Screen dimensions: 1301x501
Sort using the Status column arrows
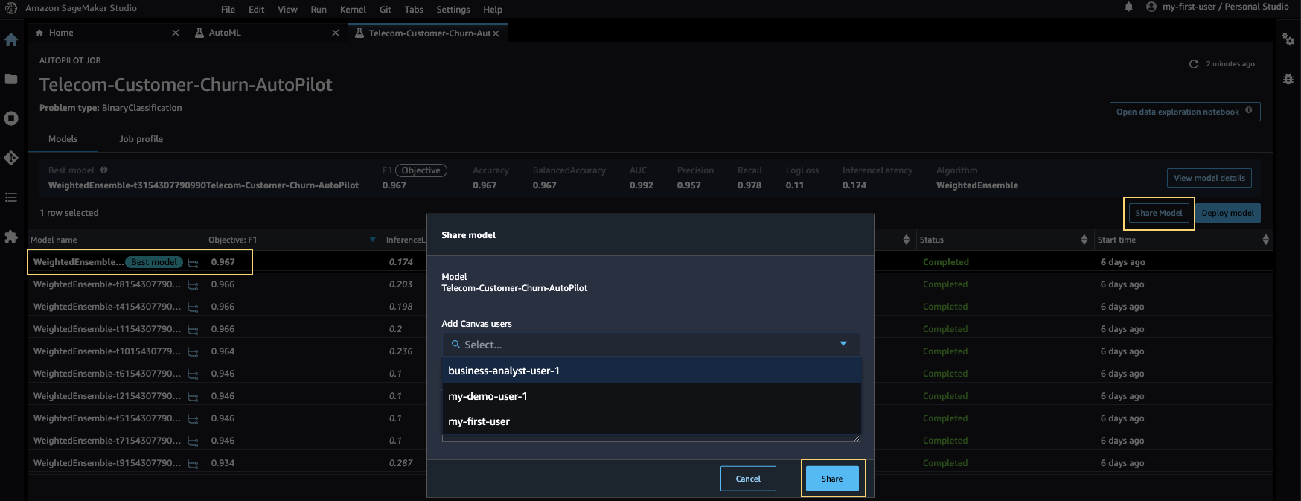1084,240
